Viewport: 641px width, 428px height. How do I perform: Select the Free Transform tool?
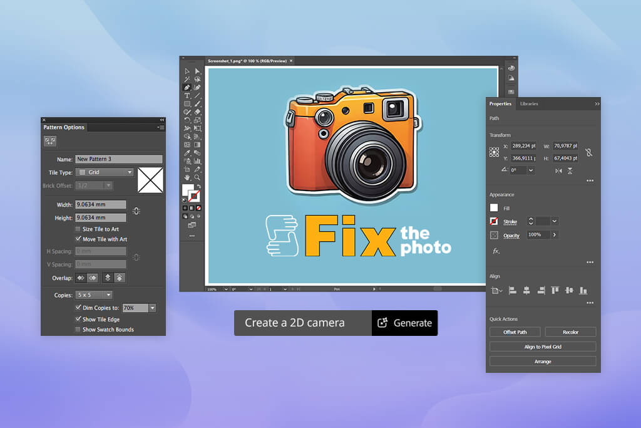[197, 128]
